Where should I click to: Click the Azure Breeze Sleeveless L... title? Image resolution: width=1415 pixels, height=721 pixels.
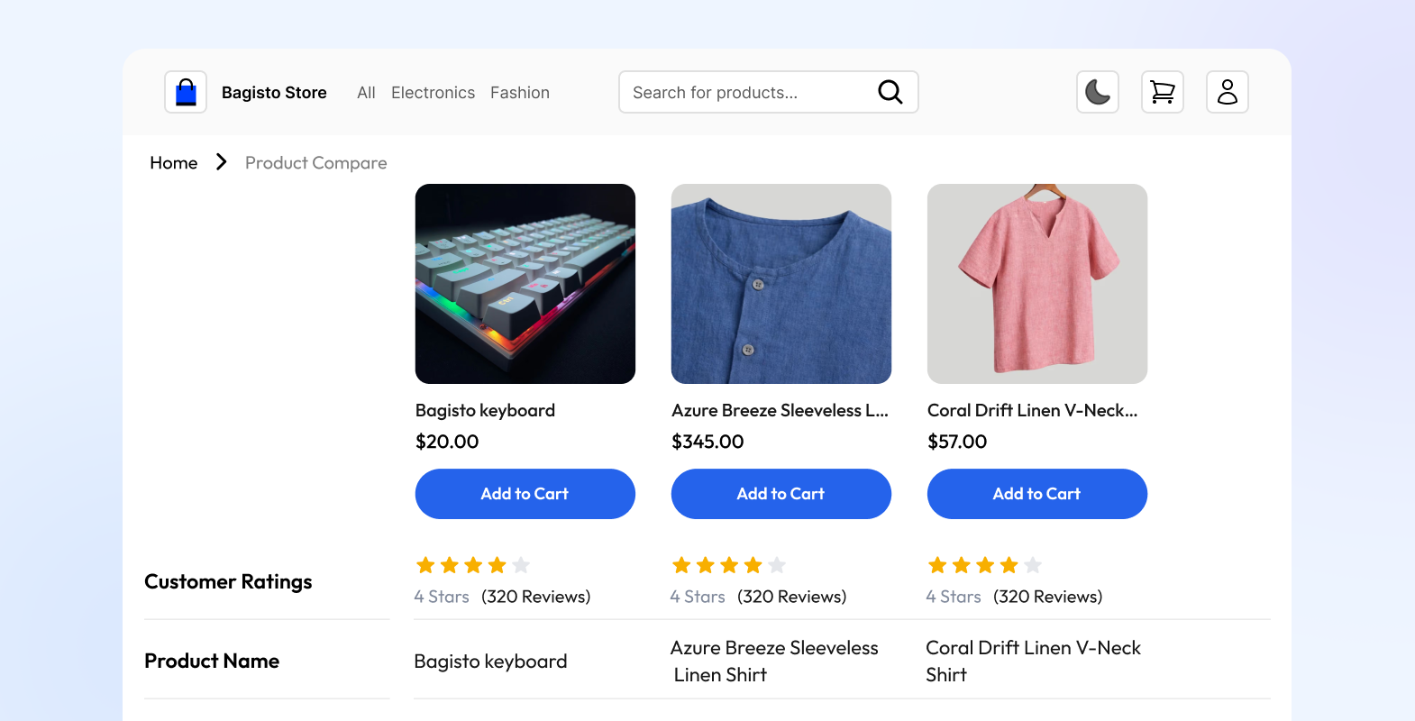(780, 410)
